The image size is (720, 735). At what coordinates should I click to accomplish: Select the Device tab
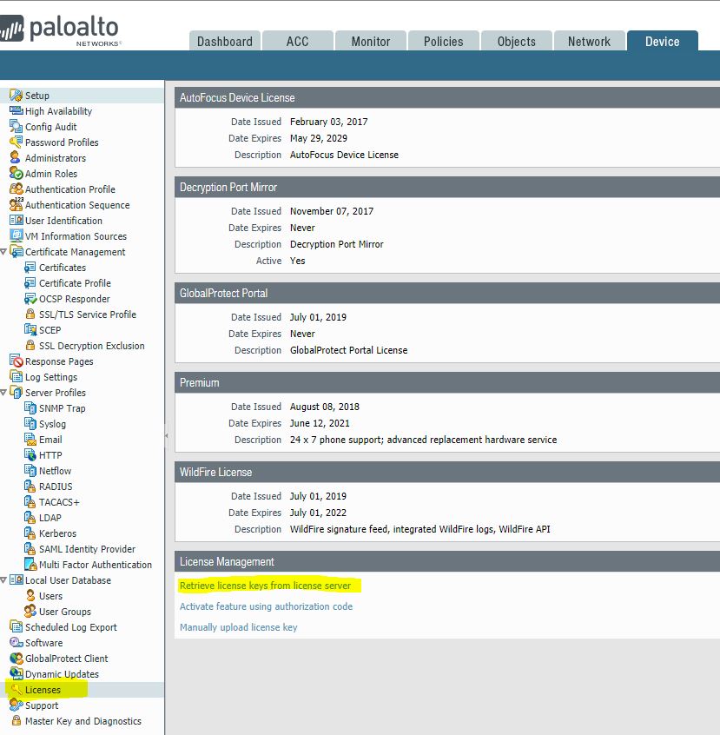click(663, 41)
